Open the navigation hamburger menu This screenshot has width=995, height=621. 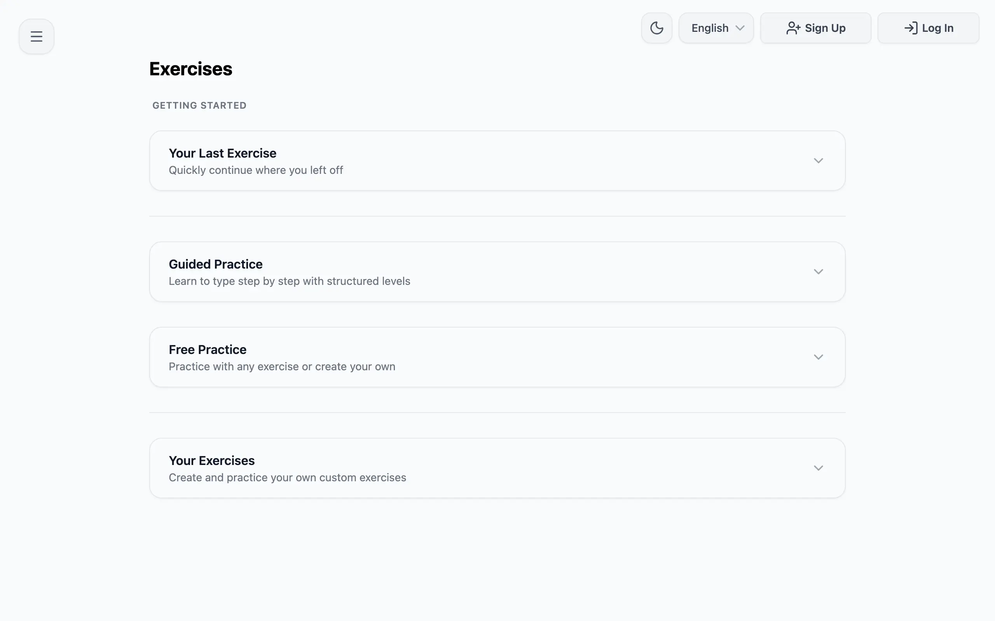36,36
